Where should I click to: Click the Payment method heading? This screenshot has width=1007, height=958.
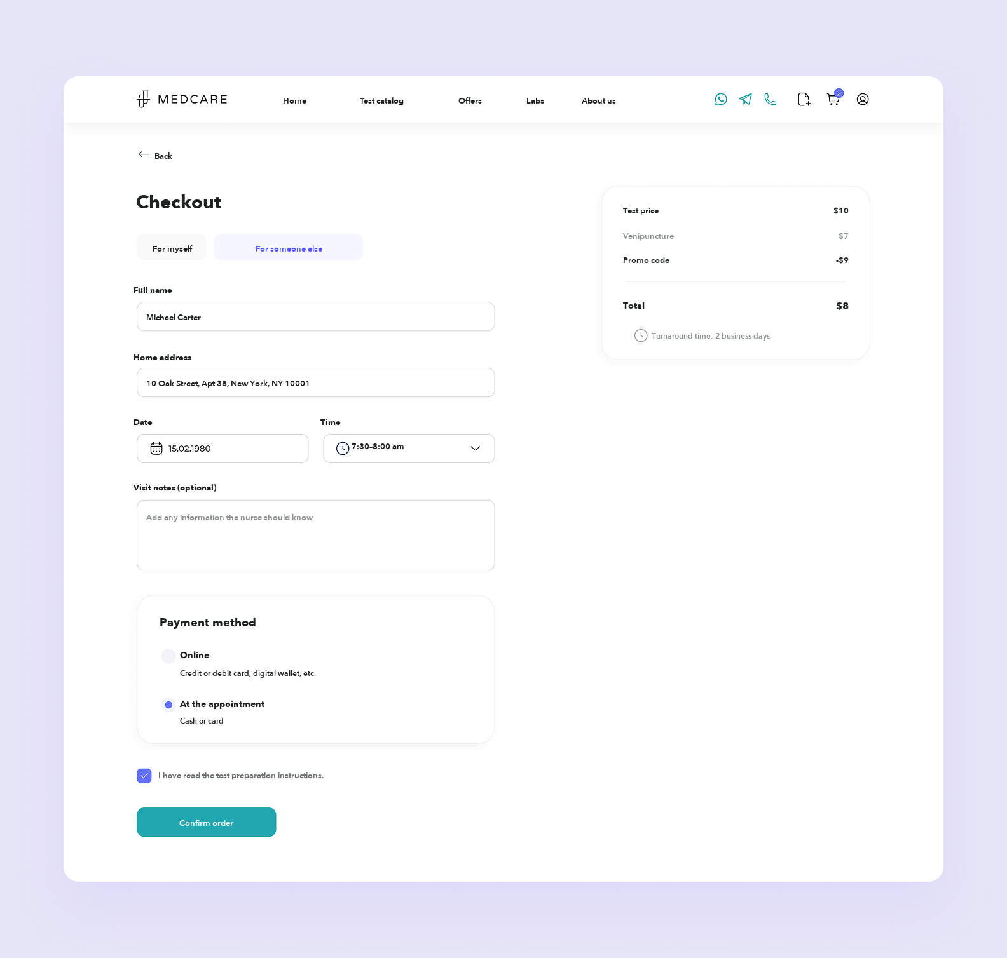pyautogui.click(x=208, y=623)
